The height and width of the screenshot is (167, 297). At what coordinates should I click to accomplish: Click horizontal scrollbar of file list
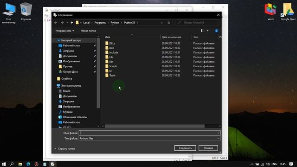[155, 126]
